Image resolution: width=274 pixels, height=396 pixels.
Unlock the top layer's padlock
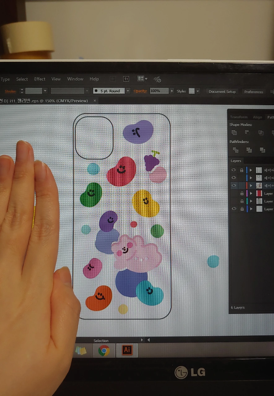coord(242,170)
